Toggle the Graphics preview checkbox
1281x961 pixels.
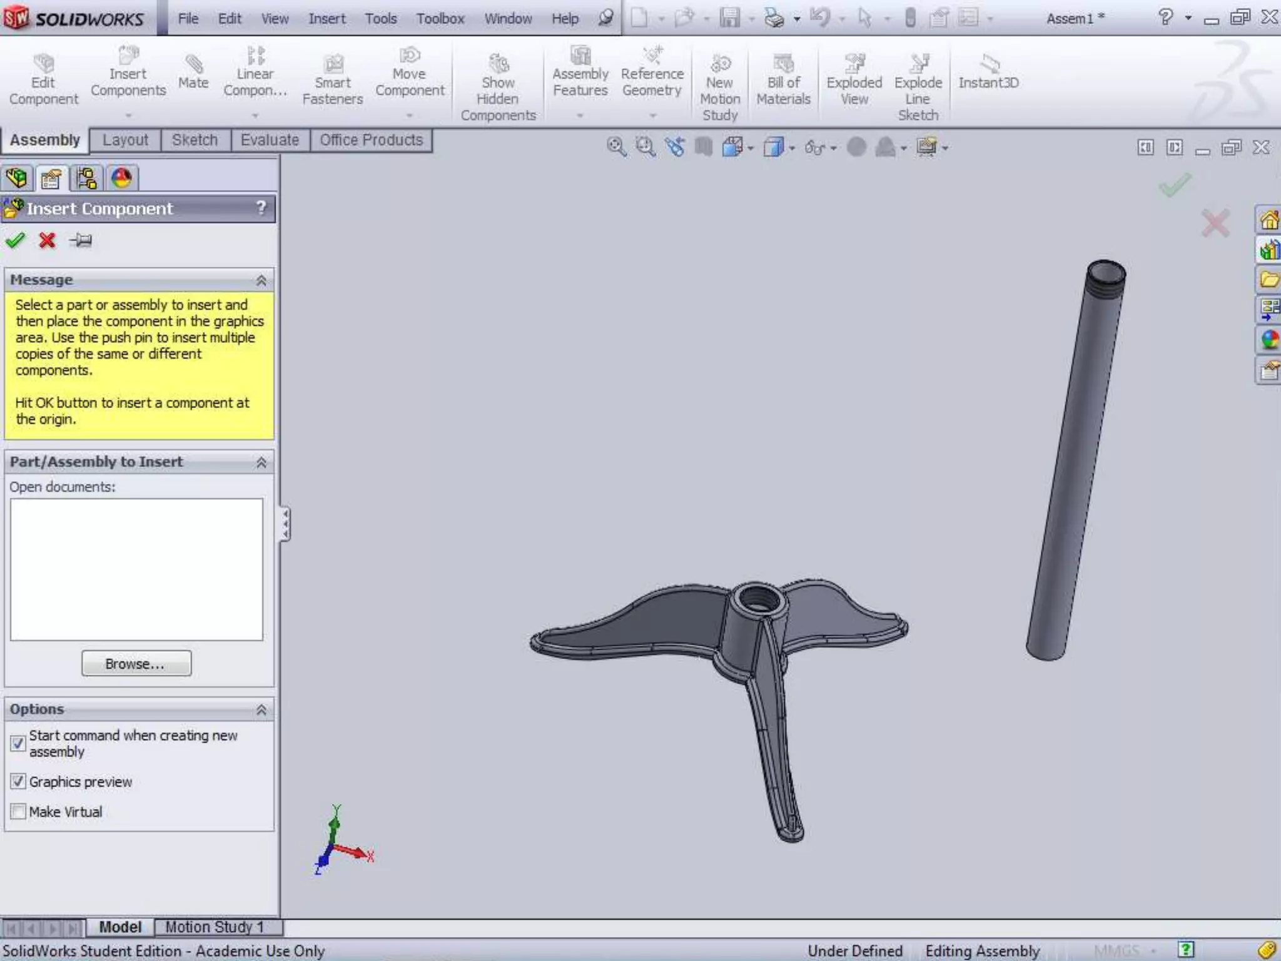(18, 781)
